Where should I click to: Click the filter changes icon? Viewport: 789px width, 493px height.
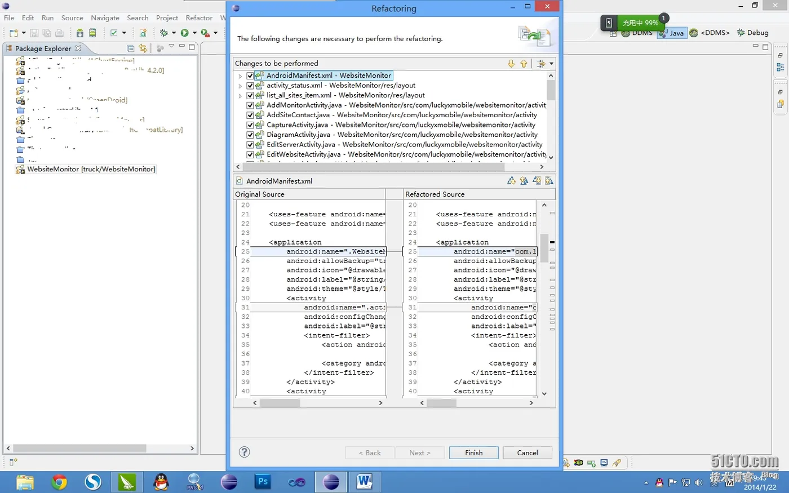pos(541,64)
